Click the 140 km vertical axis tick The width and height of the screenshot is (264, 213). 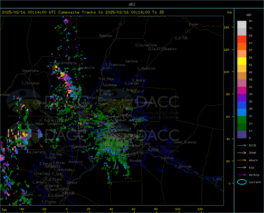point(226,27)
